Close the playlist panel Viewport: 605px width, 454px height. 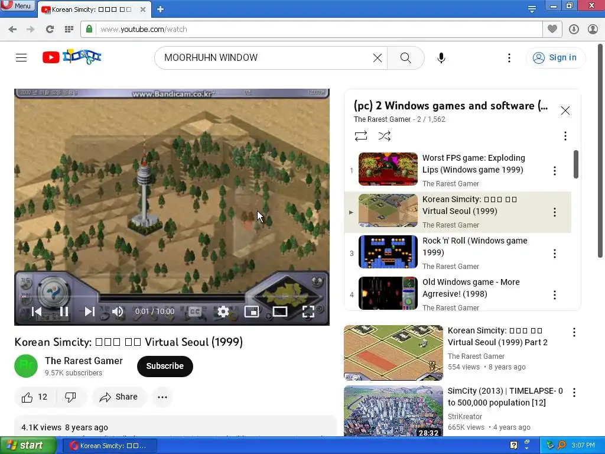pos(565,111)
